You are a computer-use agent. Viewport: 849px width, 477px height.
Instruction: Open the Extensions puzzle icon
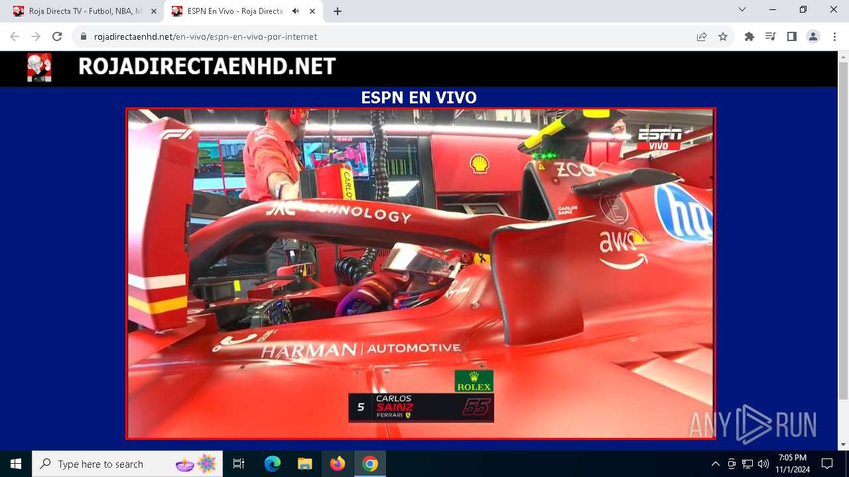(750, 36)
